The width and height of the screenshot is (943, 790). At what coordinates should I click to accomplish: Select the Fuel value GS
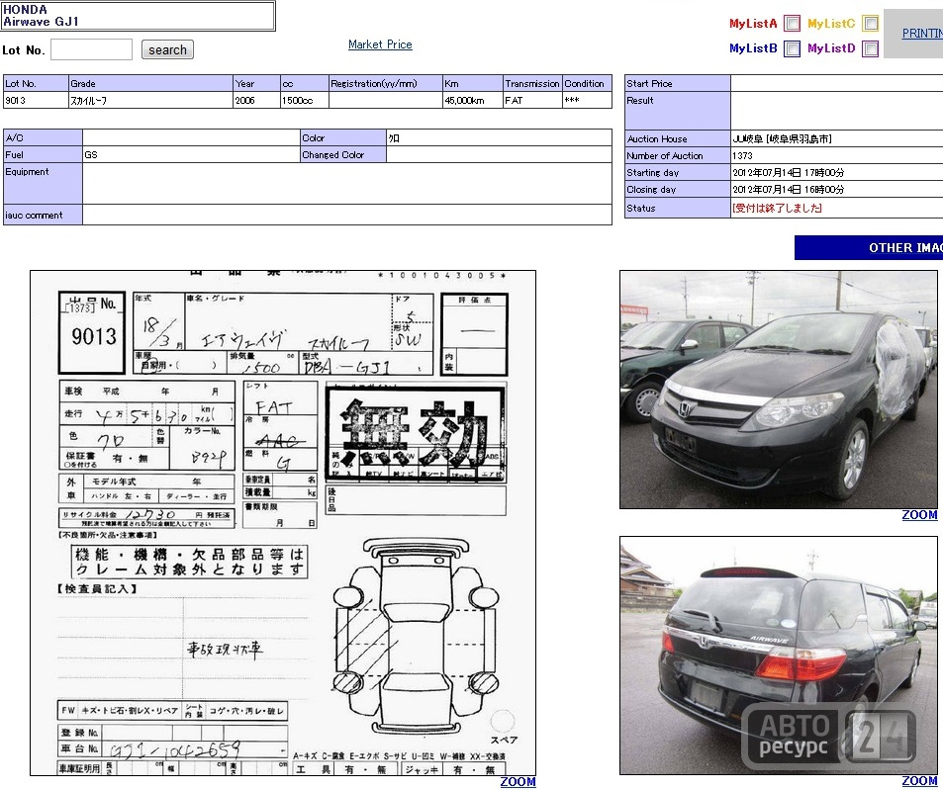pos(91,155)
